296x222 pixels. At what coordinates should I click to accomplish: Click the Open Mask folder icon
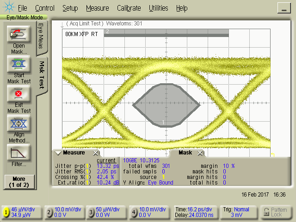[19, 34]
